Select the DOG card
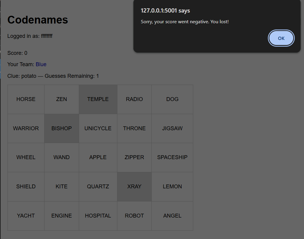 172,99
